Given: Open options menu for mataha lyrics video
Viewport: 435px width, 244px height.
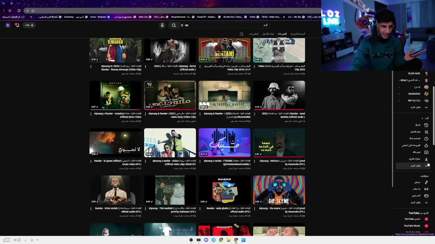Looking at the screenshot, I should [x=91, y=114].
